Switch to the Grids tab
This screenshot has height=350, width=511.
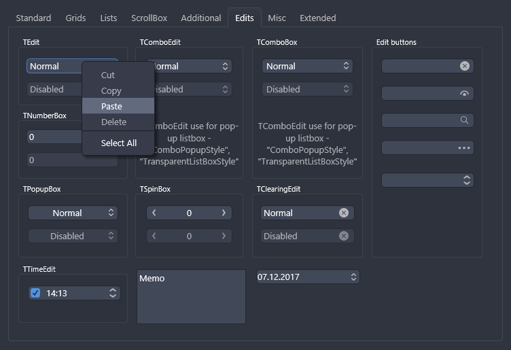coord(75,18)
